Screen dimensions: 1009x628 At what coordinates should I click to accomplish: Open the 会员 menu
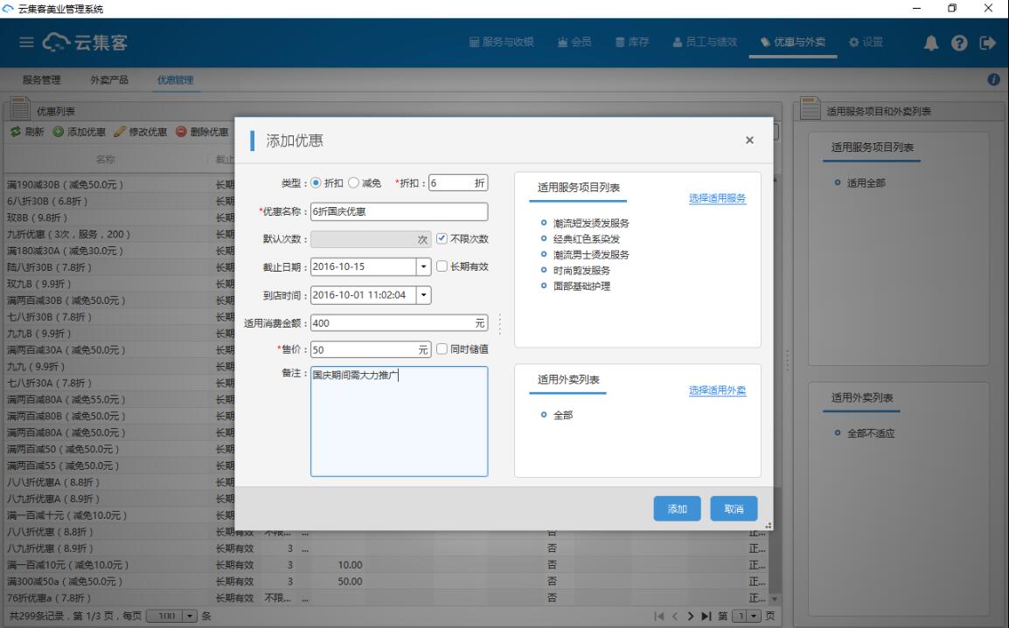coord(574,42)
